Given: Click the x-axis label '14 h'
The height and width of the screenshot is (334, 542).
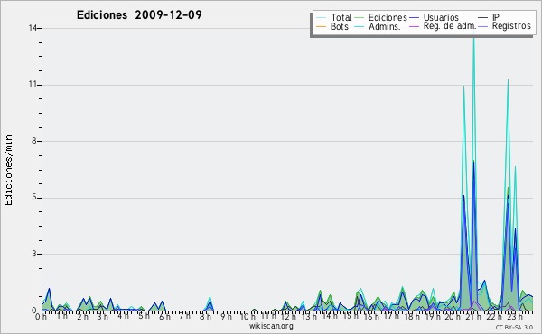Looking at the screenshot, I should pyautogui.click(x=329, y=316).
